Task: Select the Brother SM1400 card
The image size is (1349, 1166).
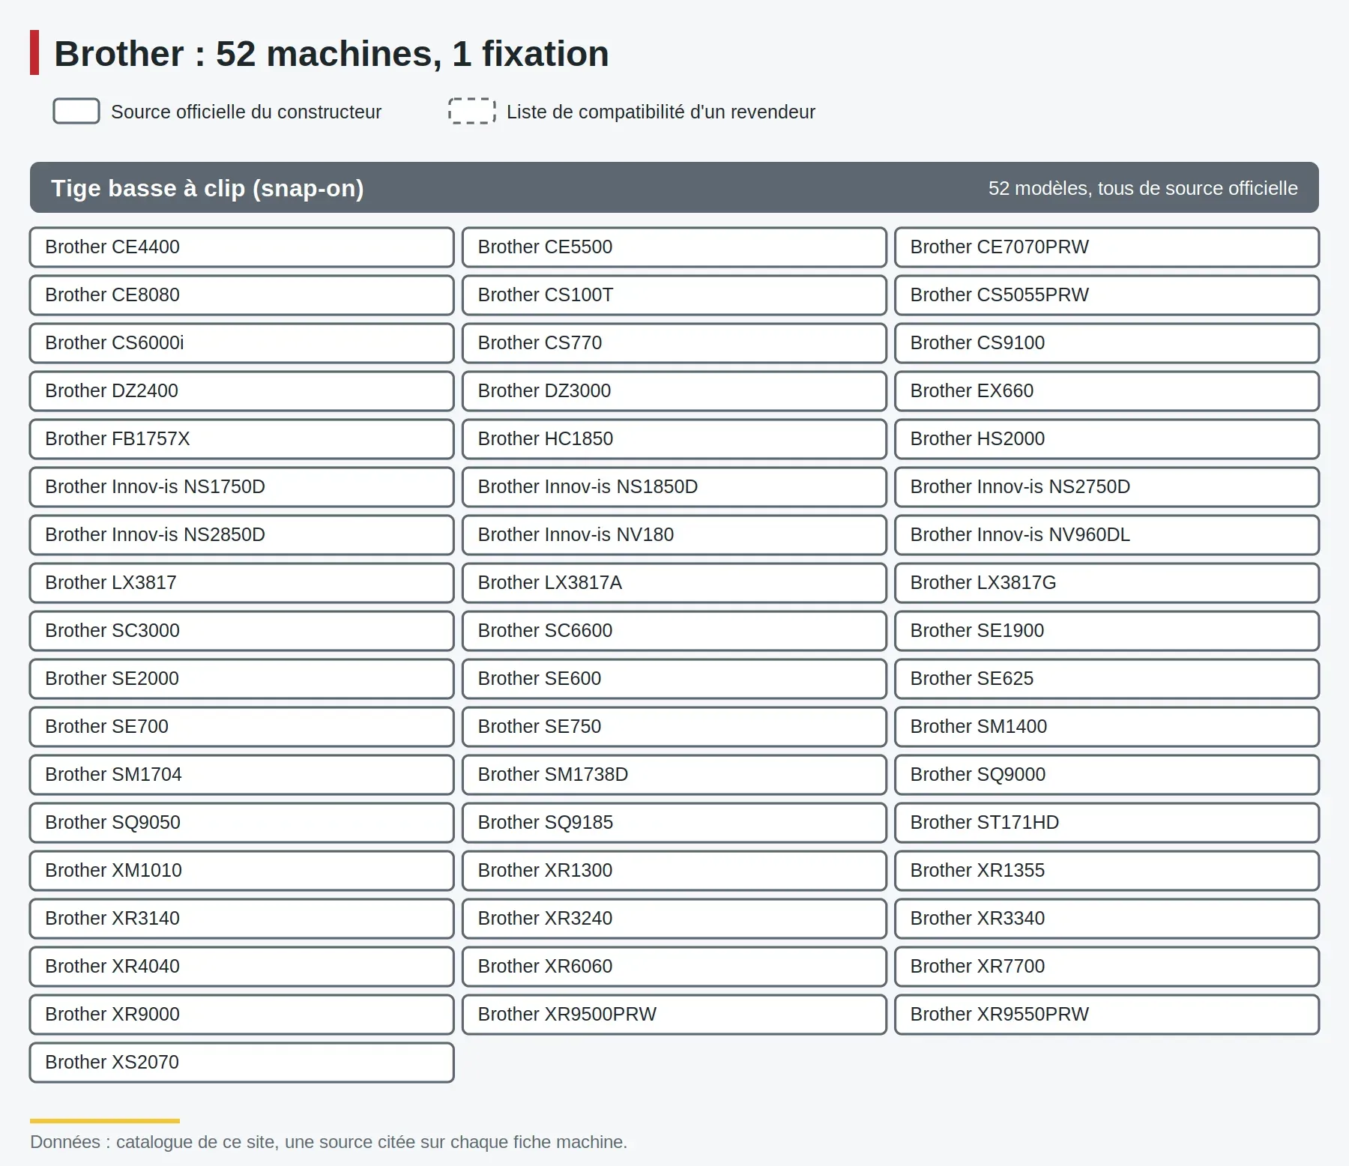Action: click(1107, 727)
